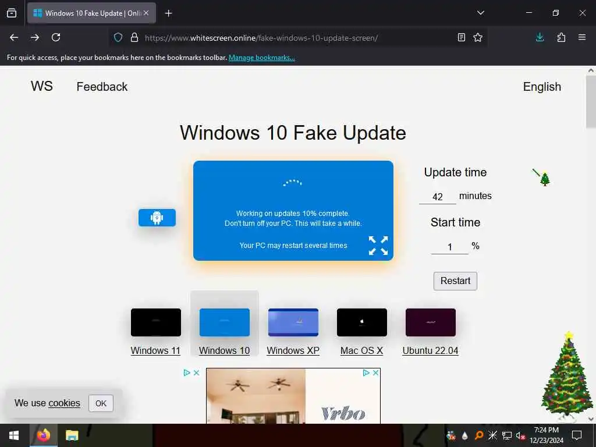
Task: View site security padlock details
Action: 134,38
